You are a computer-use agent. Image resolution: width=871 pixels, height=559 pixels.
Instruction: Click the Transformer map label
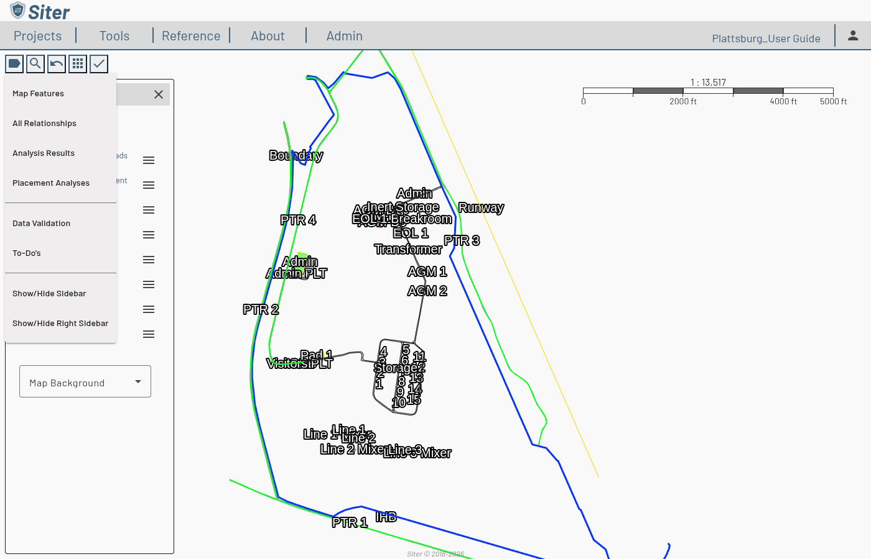[408, 249]
